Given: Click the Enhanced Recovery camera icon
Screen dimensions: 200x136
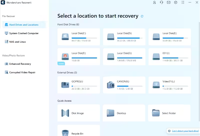Looking at the screenshot, I should (6, 64).
